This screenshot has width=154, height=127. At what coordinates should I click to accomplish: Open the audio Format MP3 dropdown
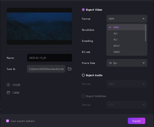127,84
